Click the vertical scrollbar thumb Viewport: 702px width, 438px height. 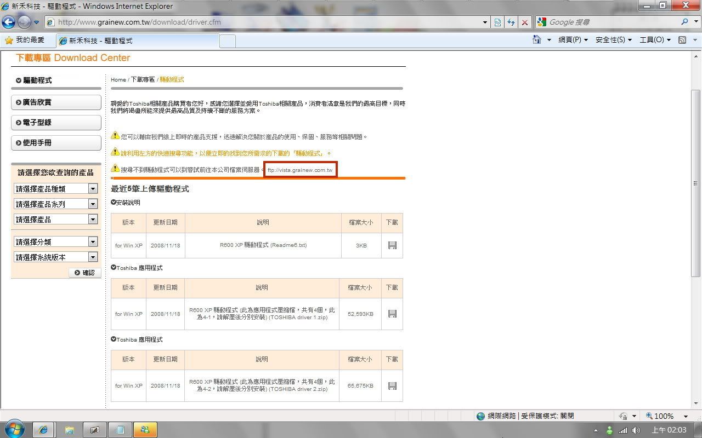pos(695,183)
